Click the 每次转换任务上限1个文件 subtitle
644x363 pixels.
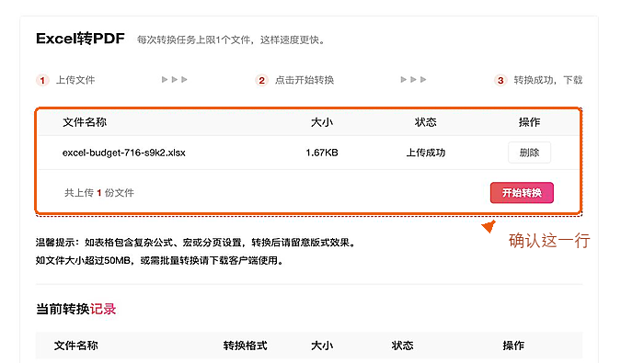pos(231,40)
